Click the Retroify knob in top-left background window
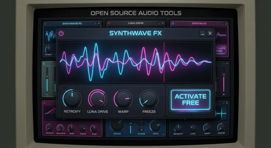This screenshot has height=148, width=271. pos(48,50)
